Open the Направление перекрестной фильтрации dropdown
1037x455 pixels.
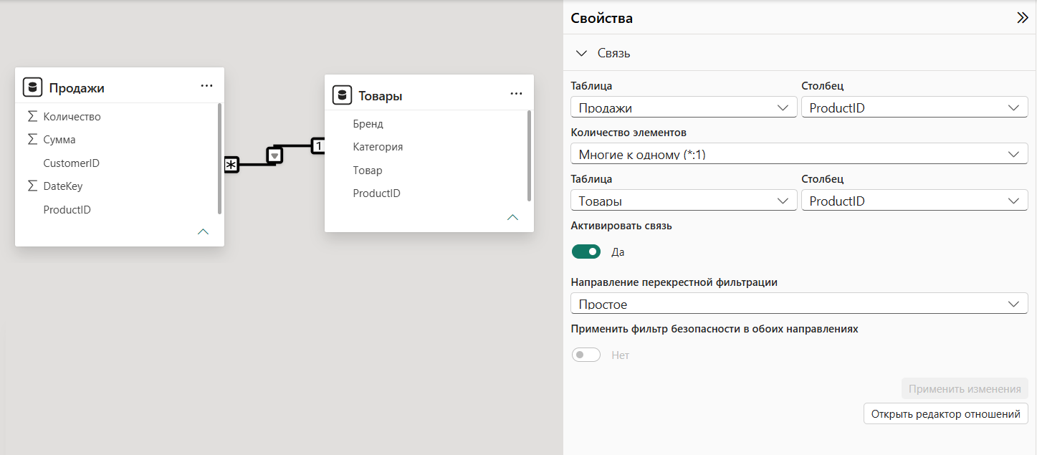(x=799, y=304)
